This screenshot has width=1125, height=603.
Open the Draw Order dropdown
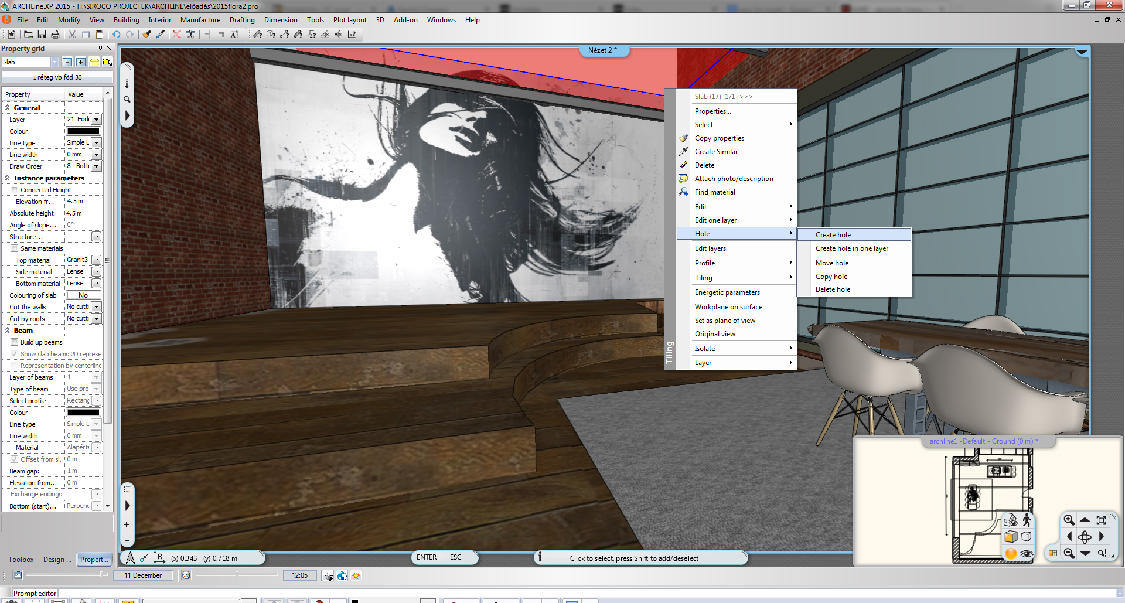pyautogui.click(x=97, y=166)
